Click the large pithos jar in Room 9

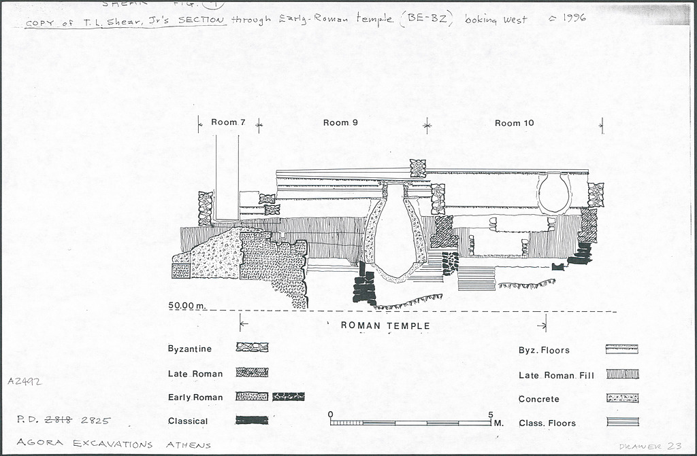(x=395, y=234)
